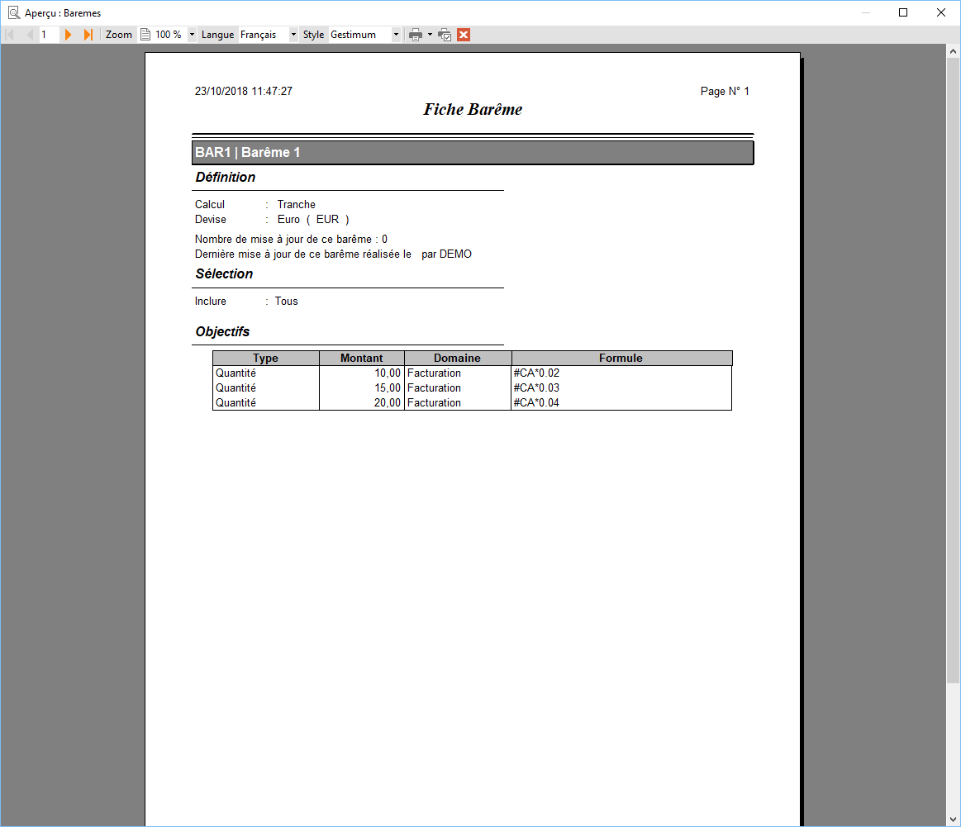Click the page number field

click(49, 35)
